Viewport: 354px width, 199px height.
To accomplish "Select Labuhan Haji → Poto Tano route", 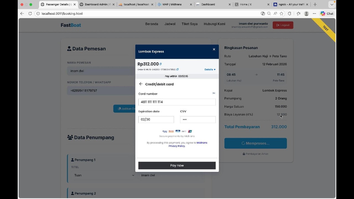I will click(x=268, y=56).
